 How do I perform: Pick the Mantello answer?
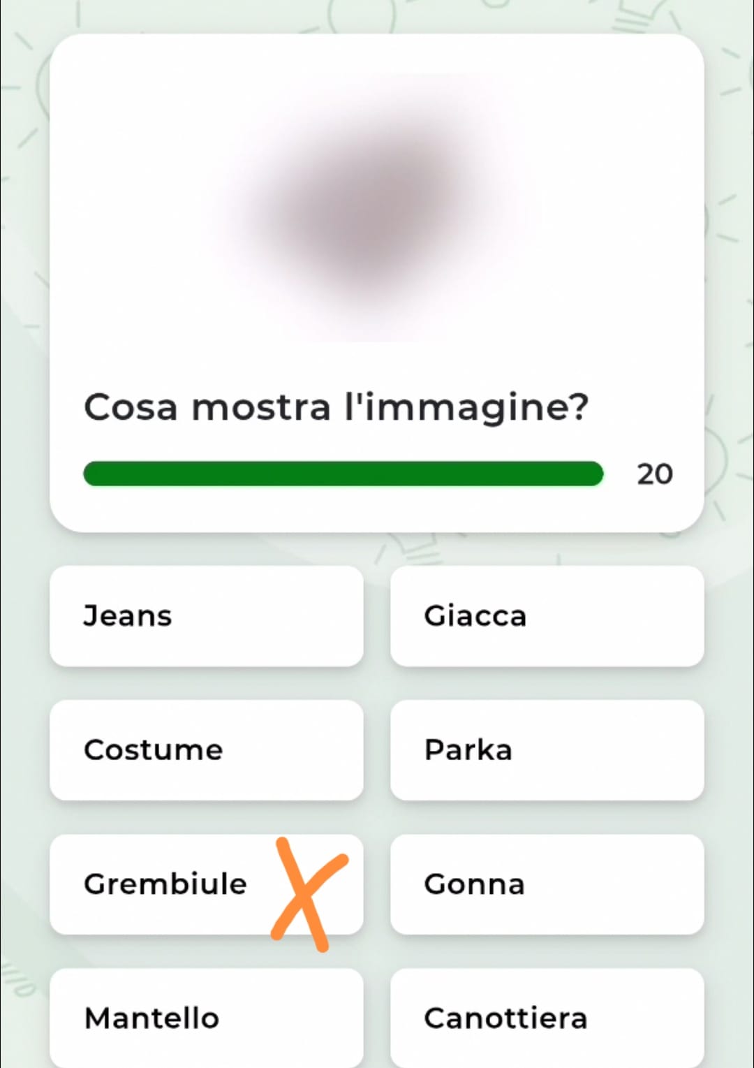pos(206,1018)
